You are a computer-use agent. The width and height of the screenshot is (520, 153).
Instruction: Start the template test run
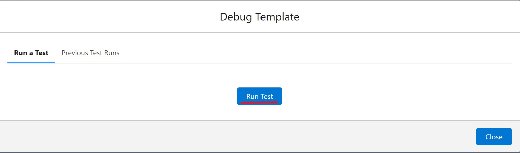coord(259,96)
